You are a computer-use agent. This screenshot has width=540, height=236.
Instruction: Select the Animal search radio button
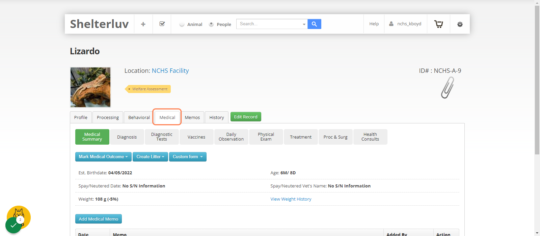tap(182, 24)
